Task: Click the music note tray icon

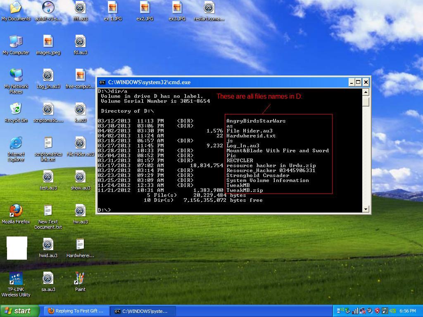Action: pyautogui.click(x=385, y=311)
